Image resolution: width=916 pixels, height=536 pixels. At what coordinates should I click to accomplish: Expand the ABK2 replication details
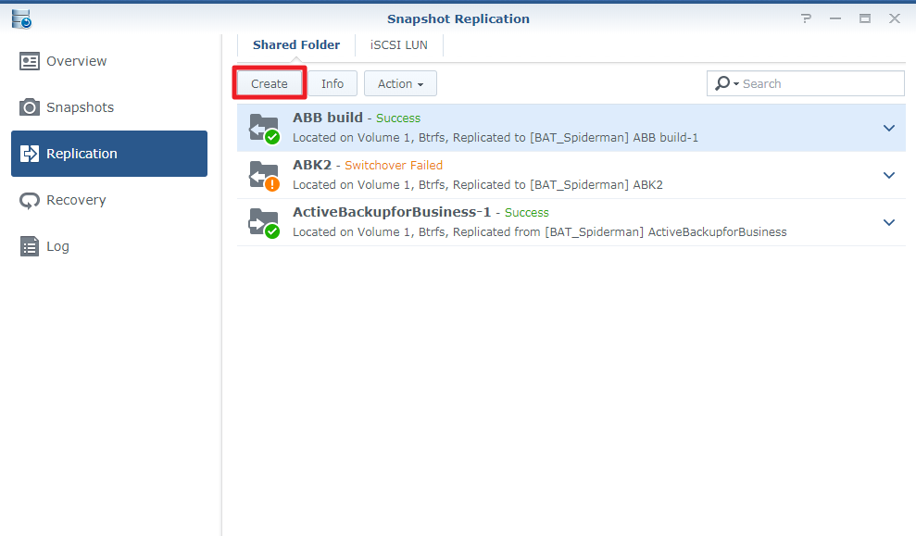[x=889, y=175]
